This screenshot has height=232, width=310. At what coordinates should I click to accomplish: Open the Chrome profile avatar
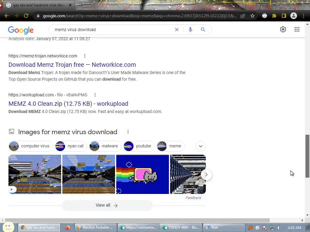point(294,16)
